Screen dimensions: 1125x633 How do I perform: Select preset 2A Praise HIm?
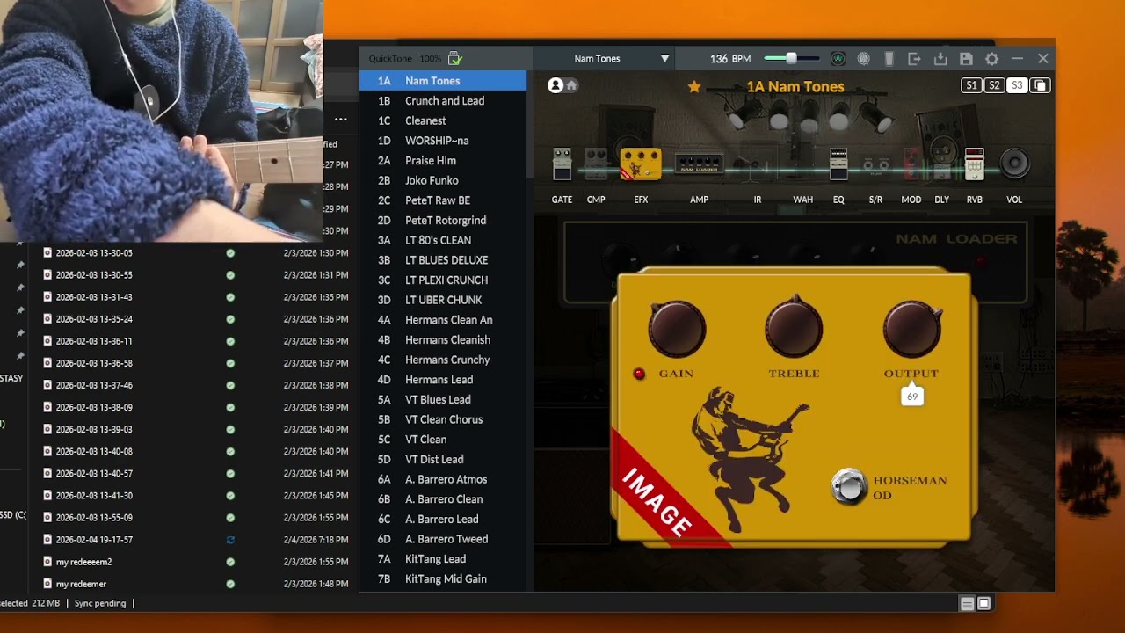click(443, 161)
